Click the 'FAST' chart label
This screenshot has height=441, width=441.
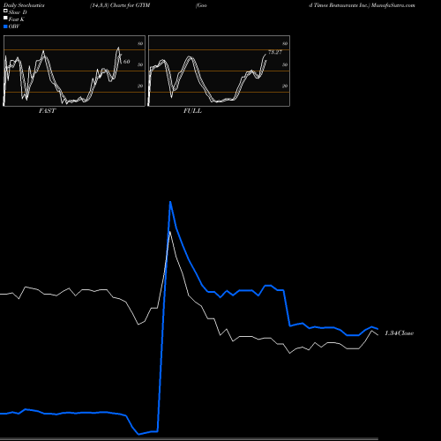48,111
